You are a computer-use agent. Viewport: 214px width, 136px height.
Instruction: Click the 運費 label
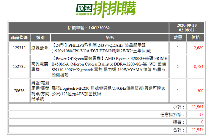179,122
